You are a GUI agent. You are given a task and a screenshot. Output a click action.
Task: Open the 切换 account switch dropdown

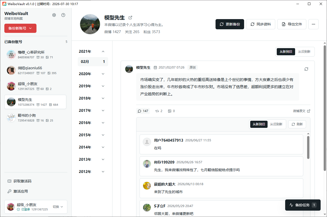tap(58, 207)
